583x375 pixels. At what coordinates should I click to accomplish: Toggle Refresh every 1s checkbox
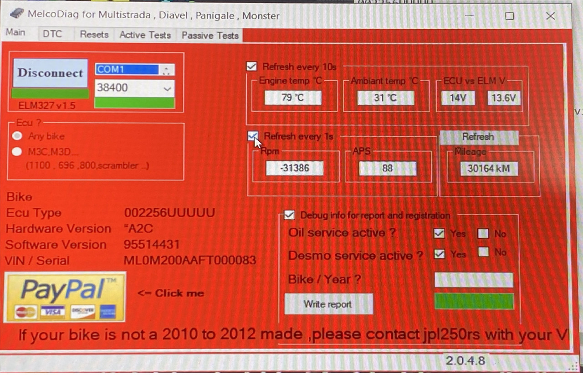click(x=253, y=136)
